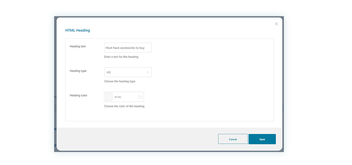Click the Heading text input field

pos(128,48)
